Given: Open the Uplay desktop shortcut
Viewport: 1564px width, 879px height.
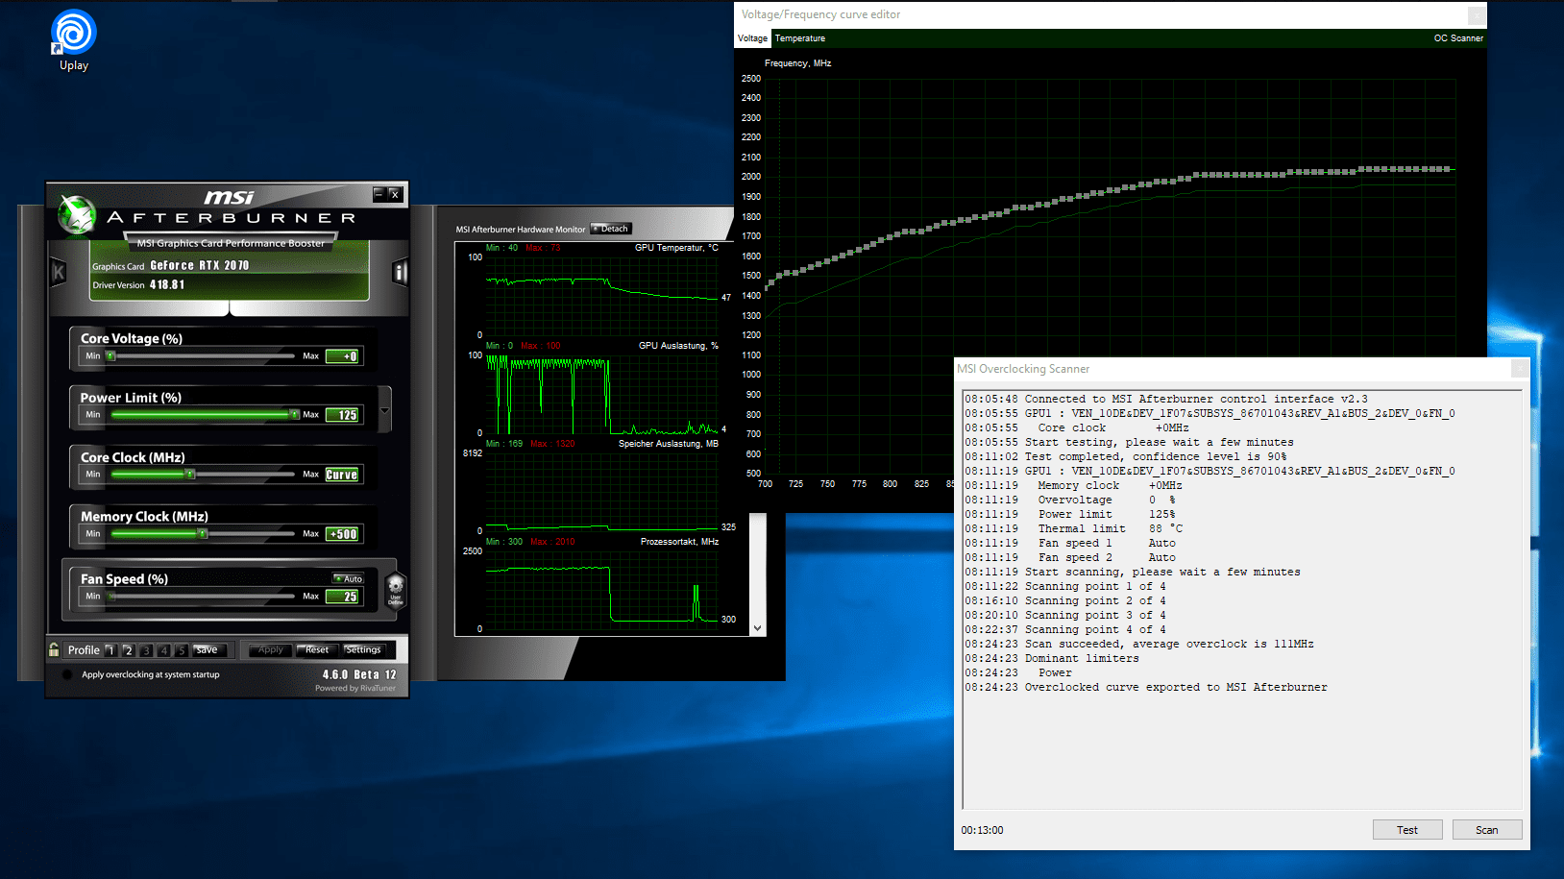Looking at the screenshot, I should tap(73, 40).
